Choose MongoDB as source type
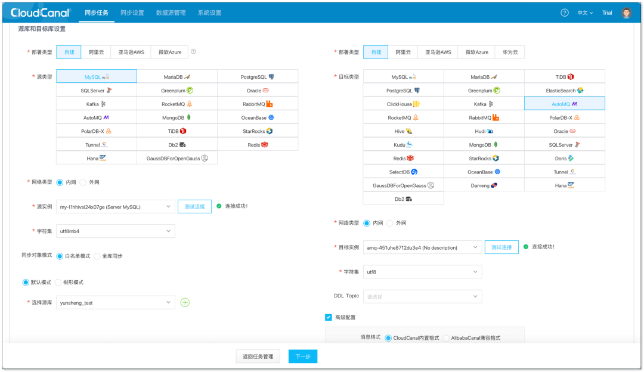Image resolution: width=644 pixels, height=372 pixels. click(x=177, y=117)
